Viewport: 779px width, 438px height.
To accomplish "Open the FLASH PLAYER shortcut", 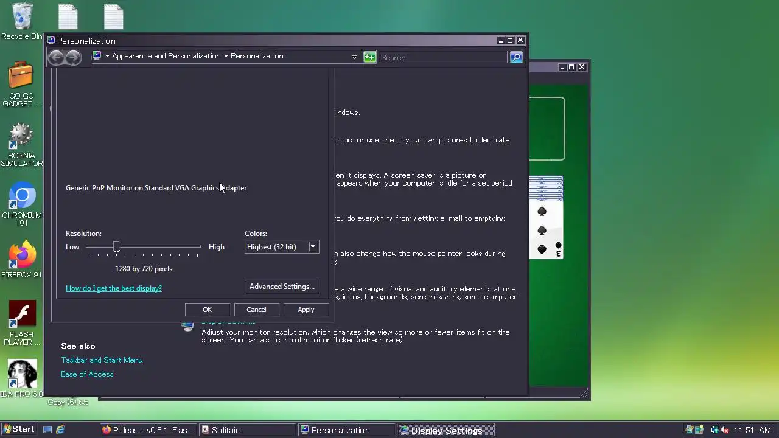I will [x=21, y=323].
